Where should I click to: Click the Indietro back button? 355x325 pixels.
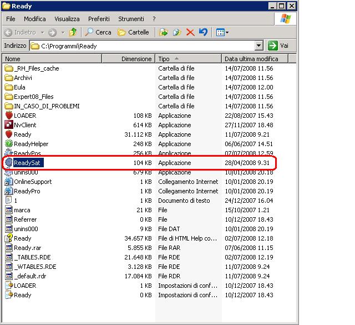pos(20,32)
